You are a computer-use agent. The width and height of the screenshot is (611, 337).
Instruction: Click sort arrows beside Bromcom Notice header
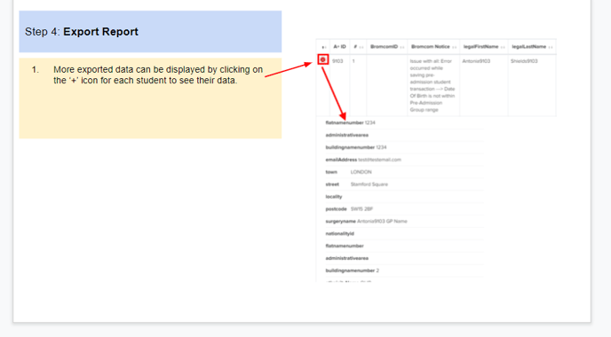(x=455, y=47)
